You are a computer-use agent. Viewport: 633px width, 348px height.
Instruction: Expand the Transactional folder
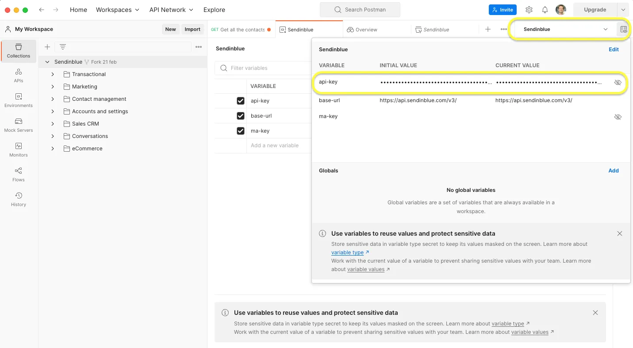tap(53, 74)
